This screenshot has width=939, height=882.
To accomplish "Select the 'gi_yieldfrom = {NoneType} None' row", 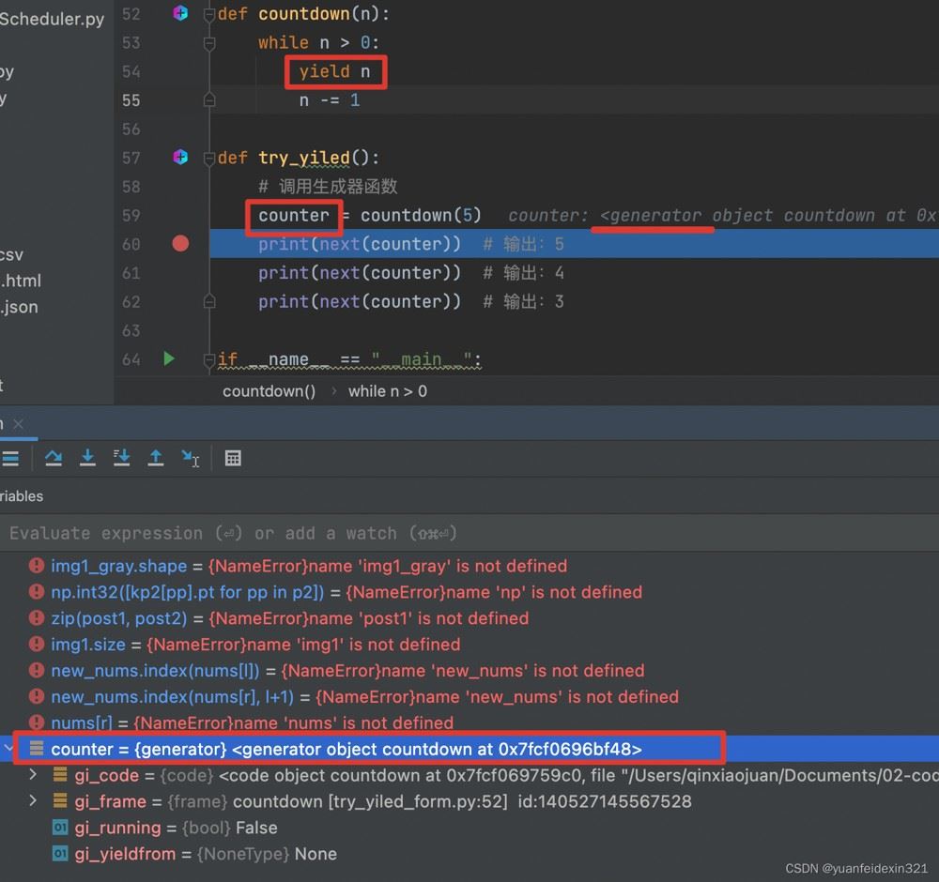I will 469,854.
